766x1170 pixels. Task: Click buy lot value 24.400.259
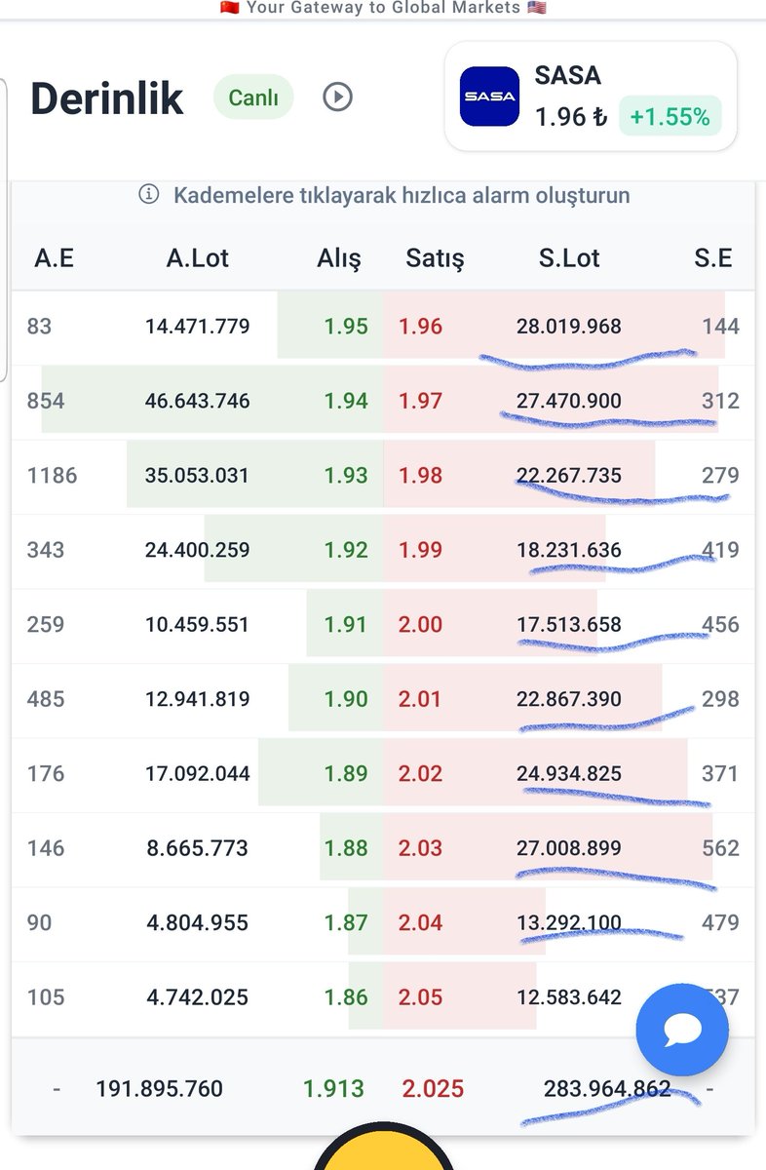click(198, 550)
